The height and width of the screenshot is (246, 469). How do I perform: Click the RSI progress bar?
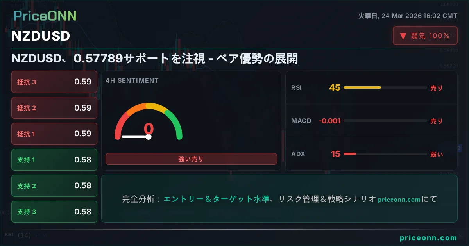(x=385, y=87)
